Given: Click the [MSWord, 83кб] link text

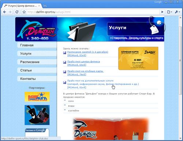Looking at the screenshot, I should tap(77, 55).
